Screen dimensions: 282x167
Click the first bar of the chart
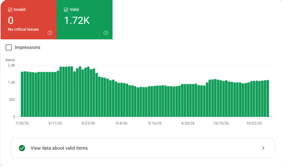point(22,94)
